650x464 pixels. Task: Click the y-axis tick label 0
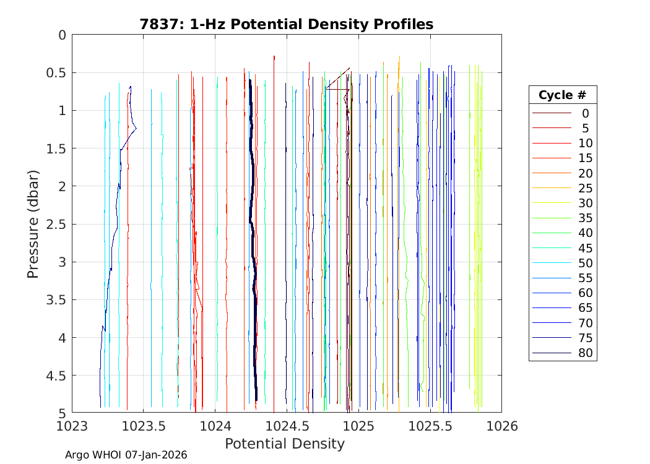(61, 35)
